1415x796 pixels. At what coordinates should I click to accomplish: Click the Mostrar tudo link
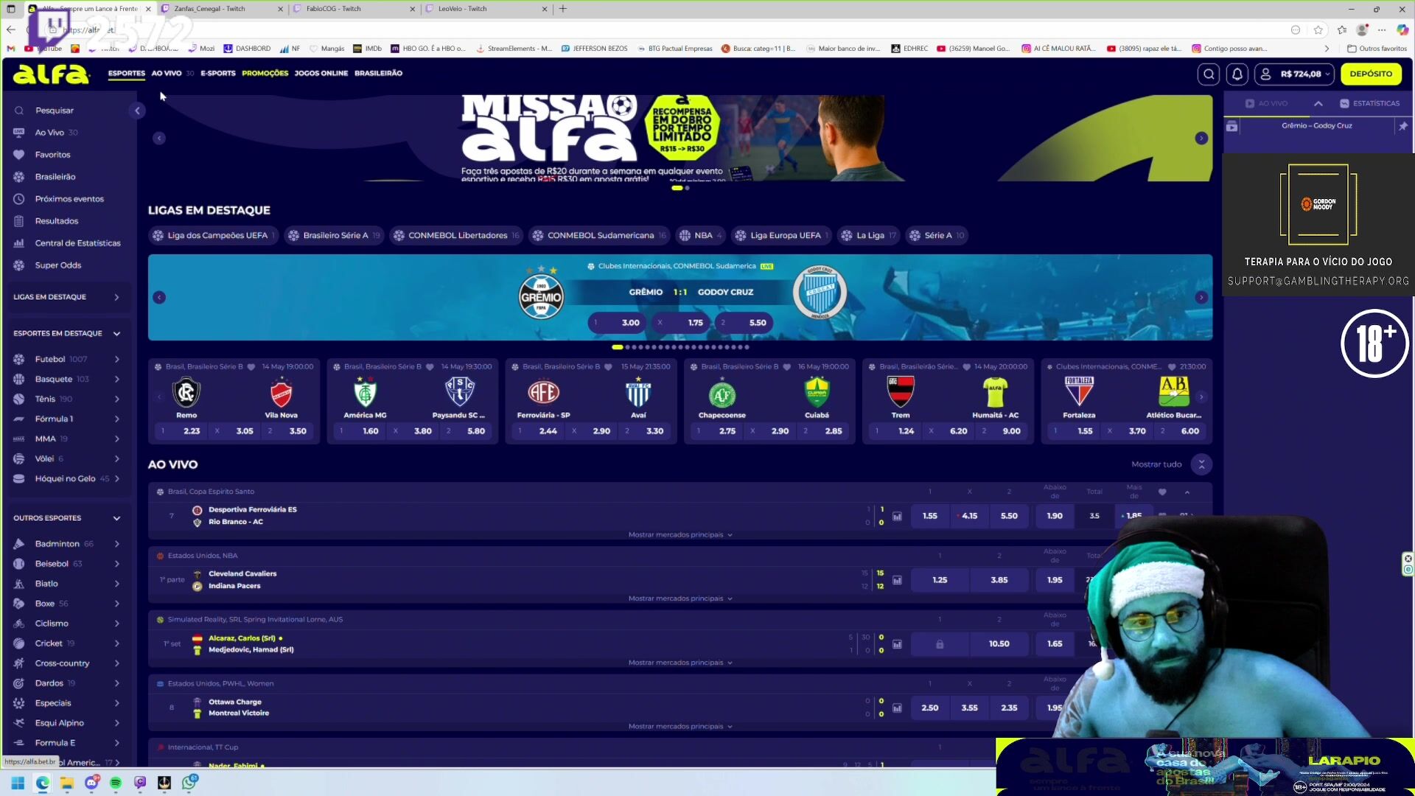pos(1156,464)
